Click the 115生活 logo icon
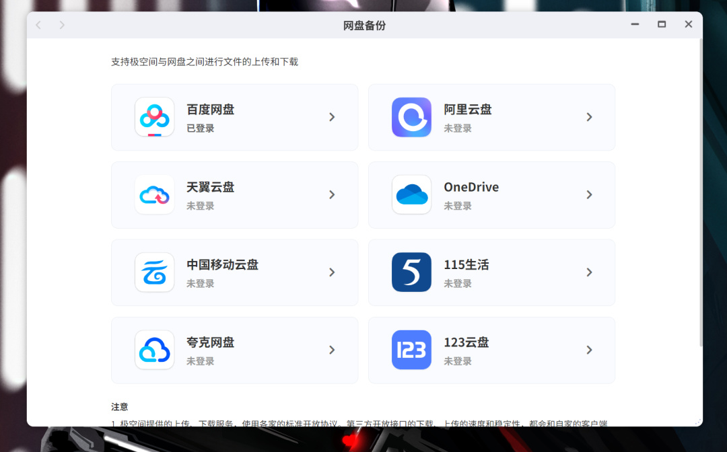Screen dimensions: 727x452 [411, 272]
